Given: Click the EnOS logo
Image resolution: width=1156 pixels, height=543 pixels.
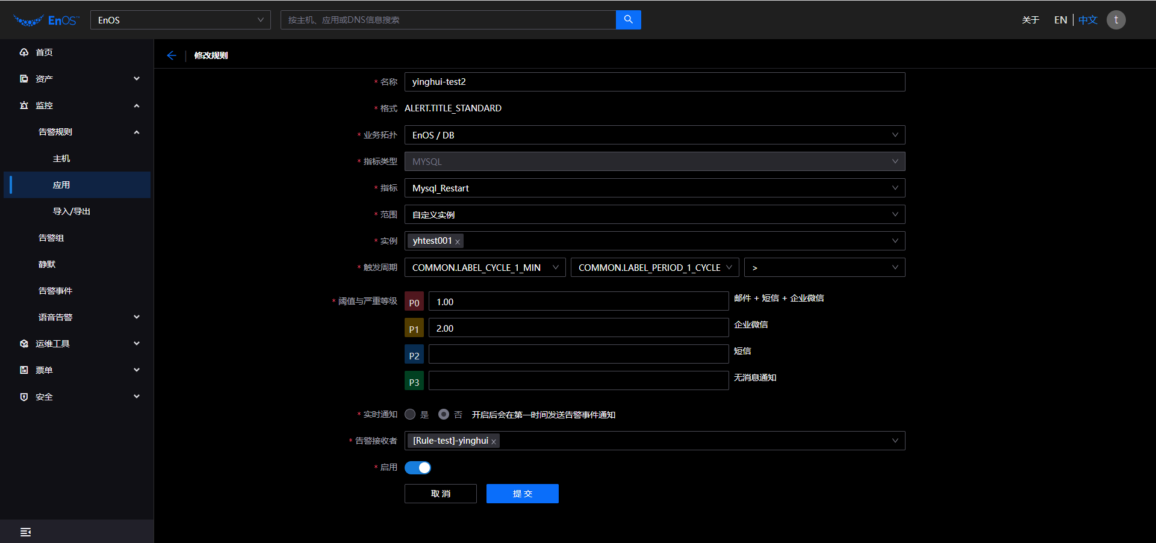Looking at the screenshot, I should click(46, 20).
